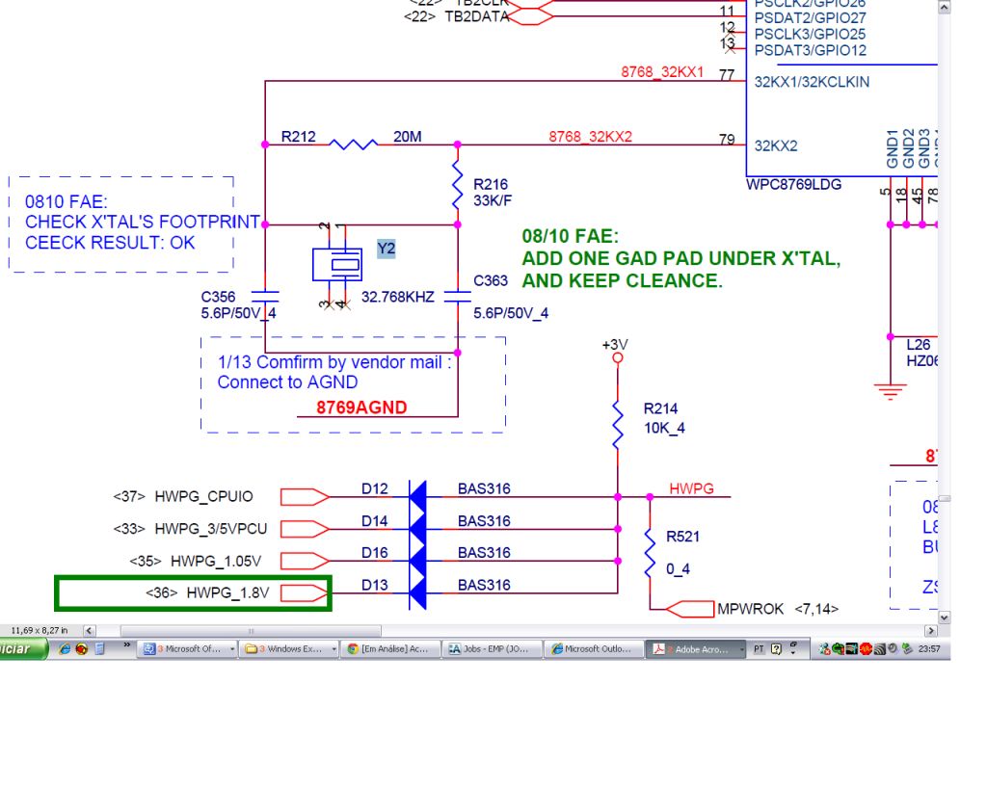
Task: Click the HWPG_CPUIO signal label
Action: point(204,496)
